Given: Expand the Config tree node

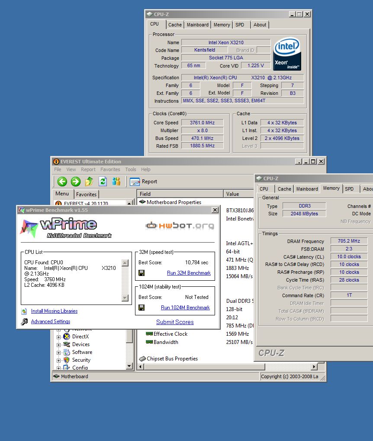Looking at the screenshot, I should 58,368.
